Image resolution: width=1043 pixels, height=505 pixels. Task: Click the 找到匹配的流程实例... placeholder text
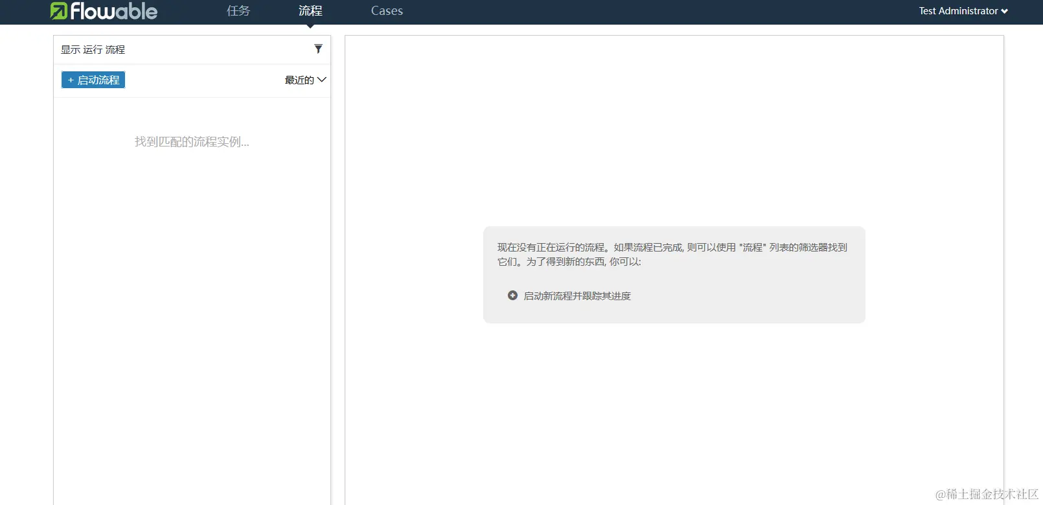[x=192, y=142]
